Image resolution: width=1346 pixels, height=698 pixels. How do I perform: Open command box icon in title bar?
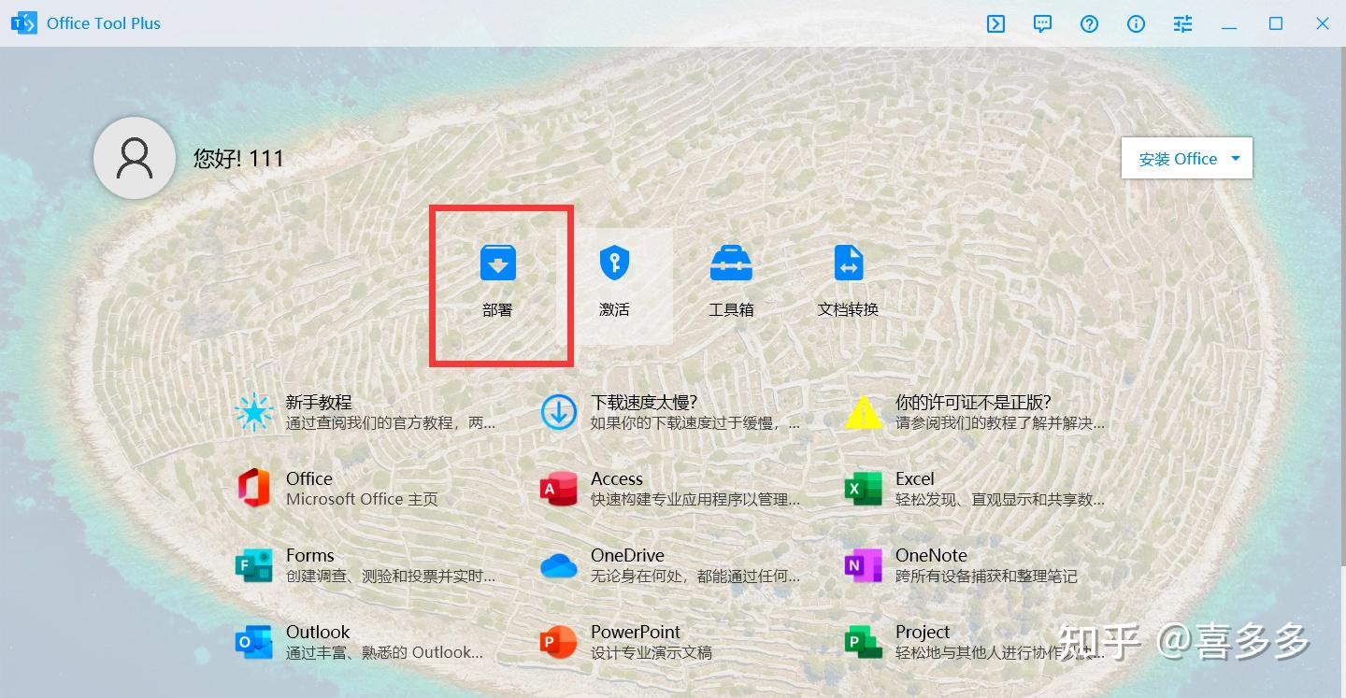996,24
